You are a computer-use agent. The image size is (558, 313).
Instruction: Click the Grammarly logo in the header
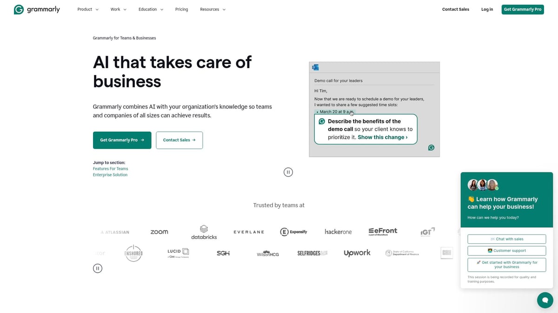(37, 9)
